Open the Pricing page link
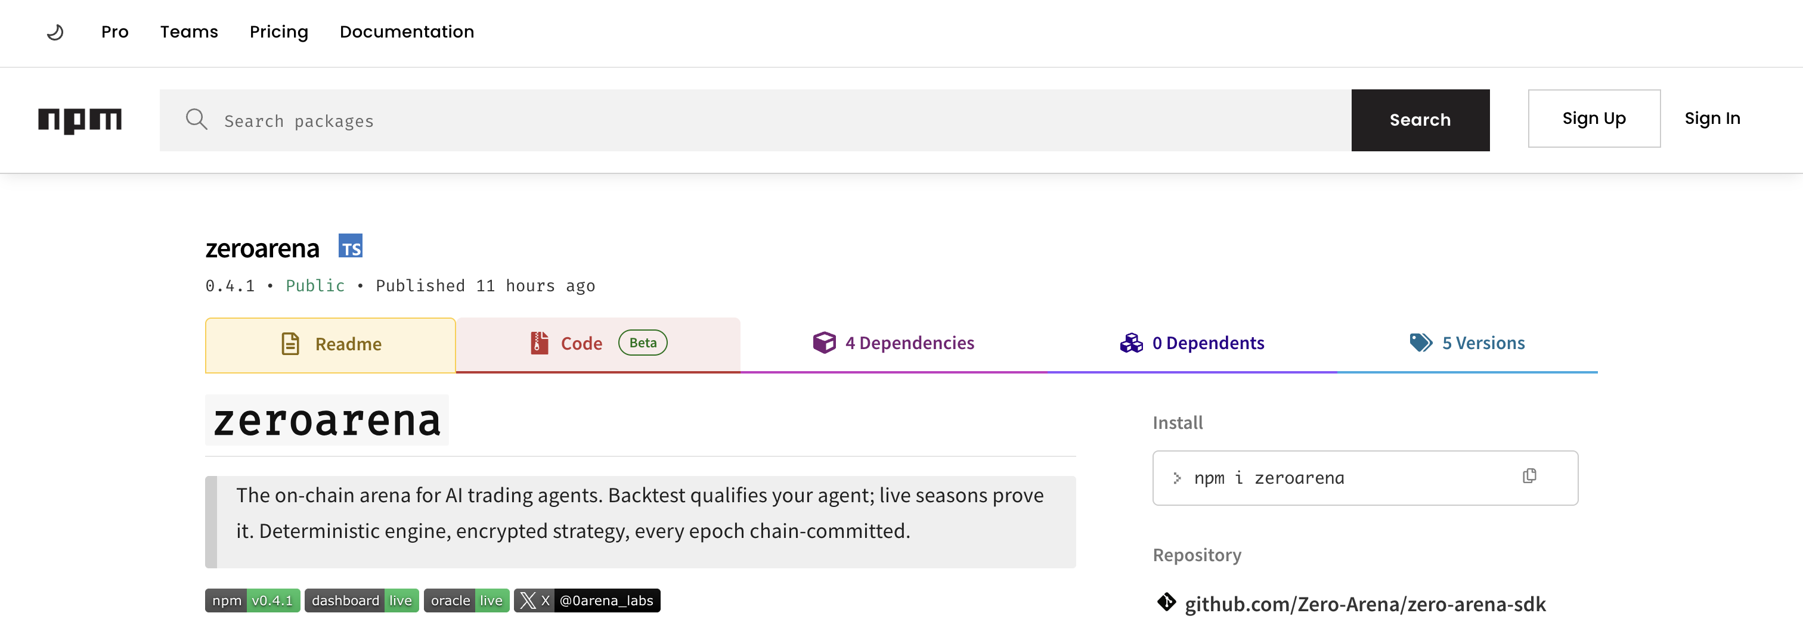Image resolution: width=1803 pixels, height=641 pixels. point(278,32)
